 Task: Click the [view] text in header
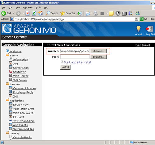tap(146, 45)
